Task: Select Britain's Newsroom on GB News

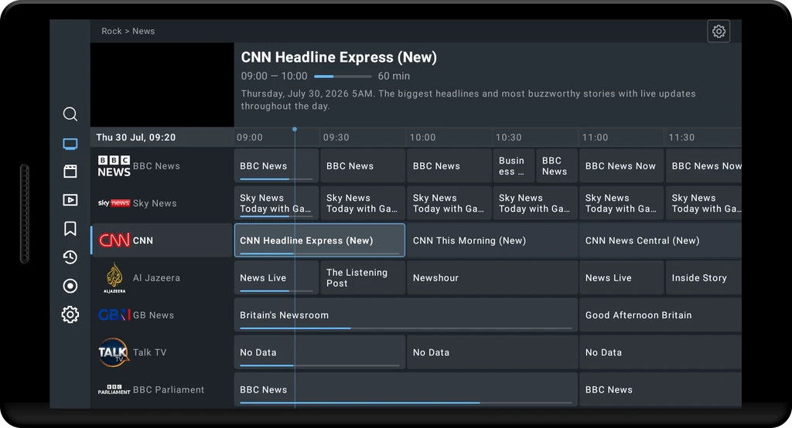Action: click(405, 315)
